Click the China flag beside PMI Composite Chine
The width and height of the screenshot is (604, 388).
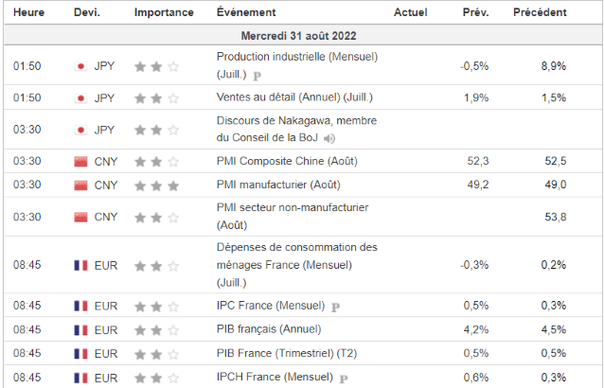point(80,161)
